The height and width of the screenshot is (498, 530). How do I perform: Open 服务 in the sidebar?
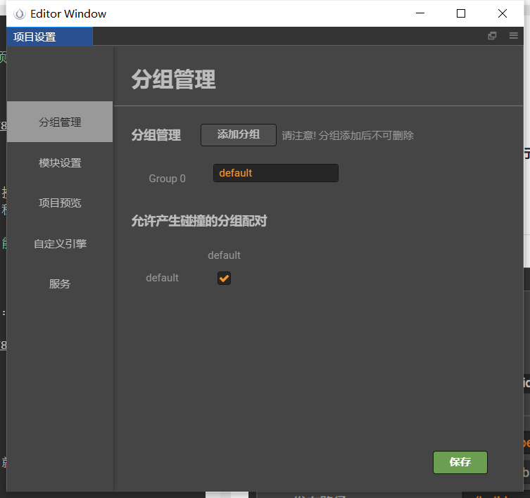point(60,283)
